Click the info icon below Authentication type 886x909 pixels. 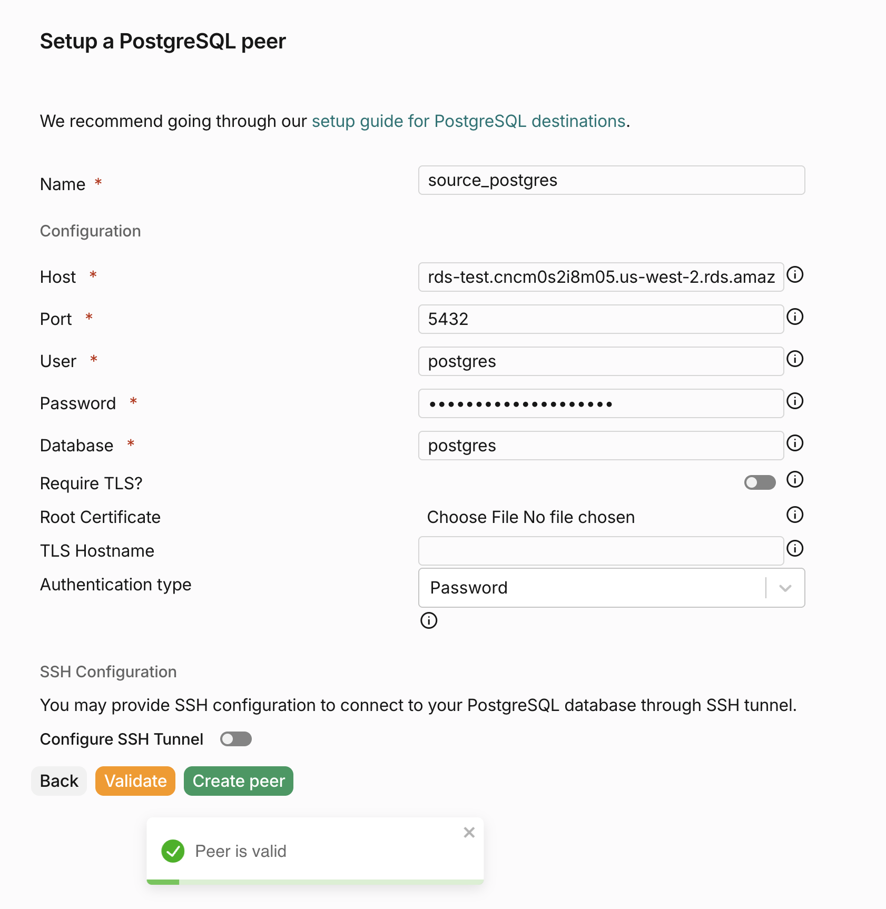tap(429, 621)
